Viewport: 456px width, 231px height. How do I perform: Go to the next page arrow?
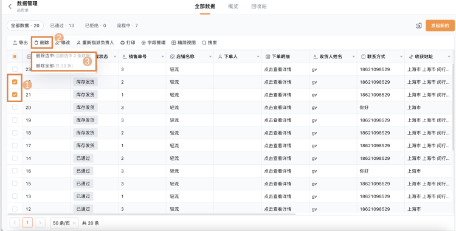pyautogui.click(x=40, y=223)
